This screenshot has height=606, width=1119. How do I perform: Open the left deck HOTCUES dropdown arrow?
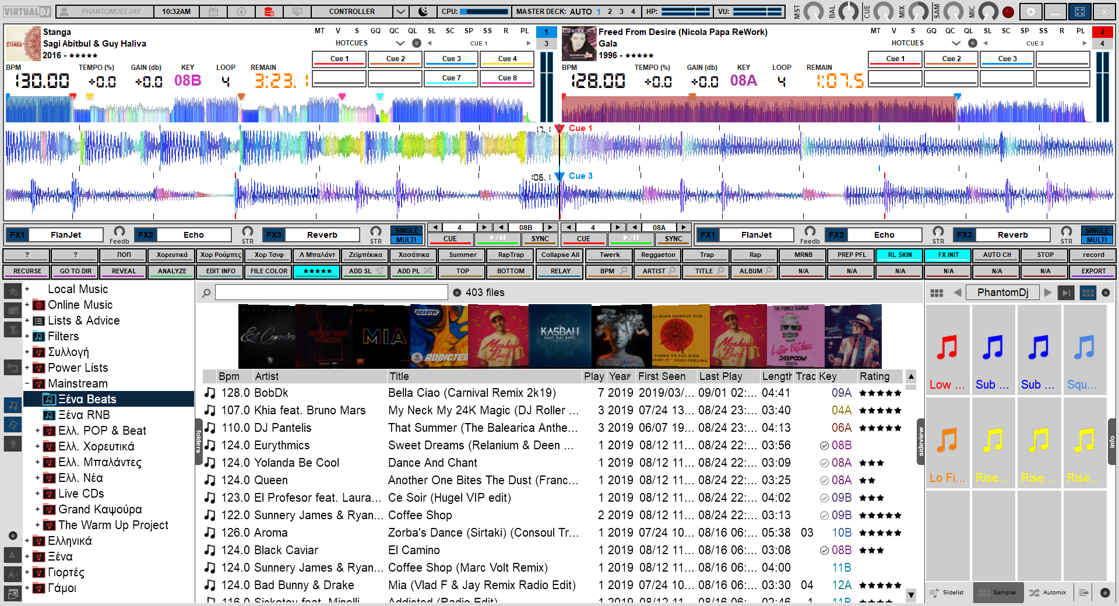[x=400, y=43]
